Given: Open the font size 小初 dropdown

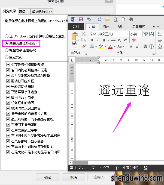Looking at the screenshot, I should 140,34.
